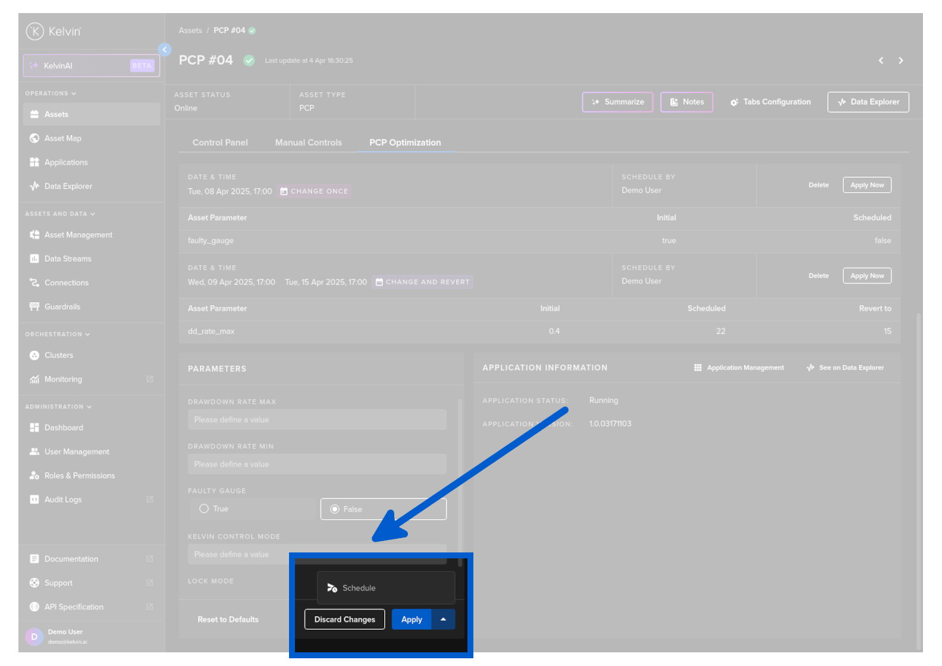Collapse sidebar with round arrow button
942x666 pixels.
(165, 50)
